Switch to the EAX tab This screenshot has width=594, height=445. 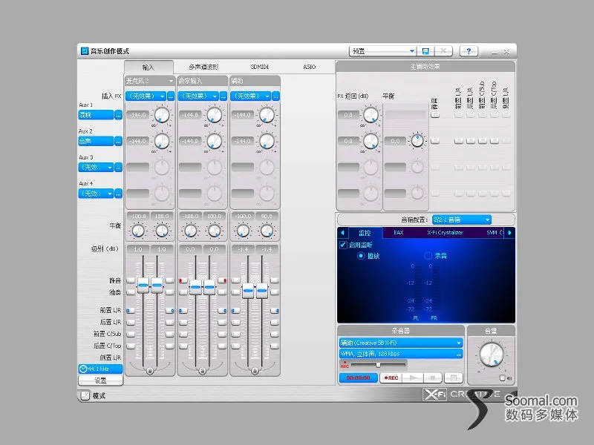(399, 232)
